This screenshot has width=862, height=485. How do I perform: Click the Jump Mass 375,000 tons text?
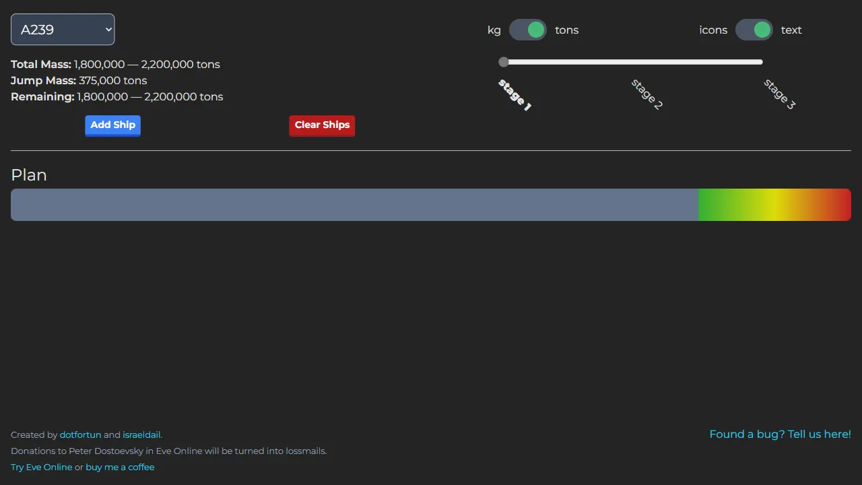(x=79, y=81)
